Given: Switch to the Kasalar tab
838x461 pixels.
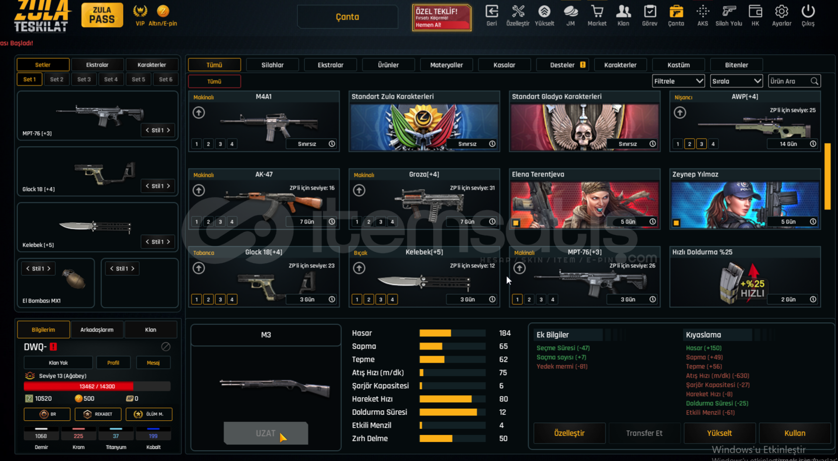Looking at the screenshot, I should 504,65.
